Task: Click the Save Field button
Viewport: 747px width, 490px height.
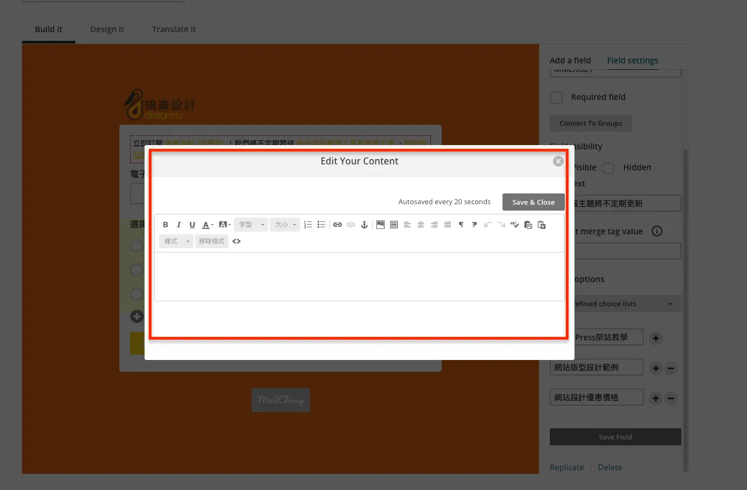Action: (615, 437)
